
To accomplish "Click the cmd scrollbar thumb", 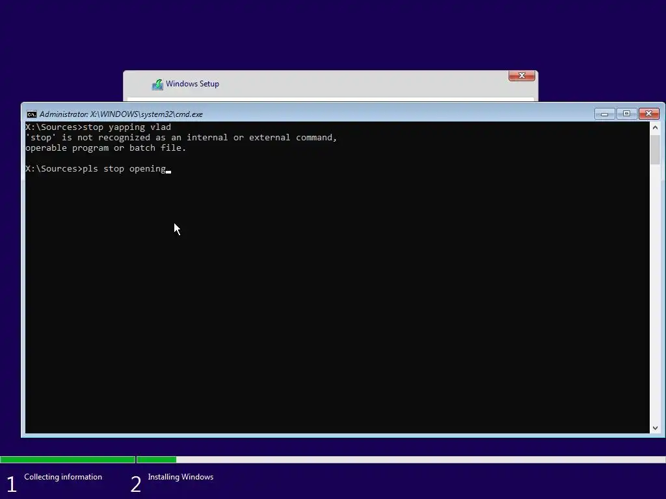I will (655, 149).
